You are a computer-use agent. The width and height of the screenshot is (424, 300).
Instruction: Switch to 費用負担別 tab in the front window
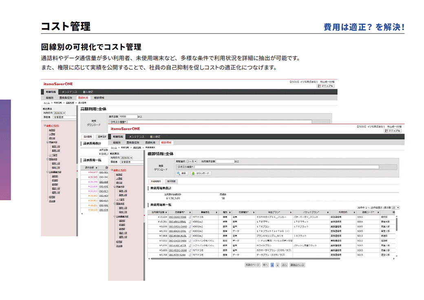(x=133, y=142)
